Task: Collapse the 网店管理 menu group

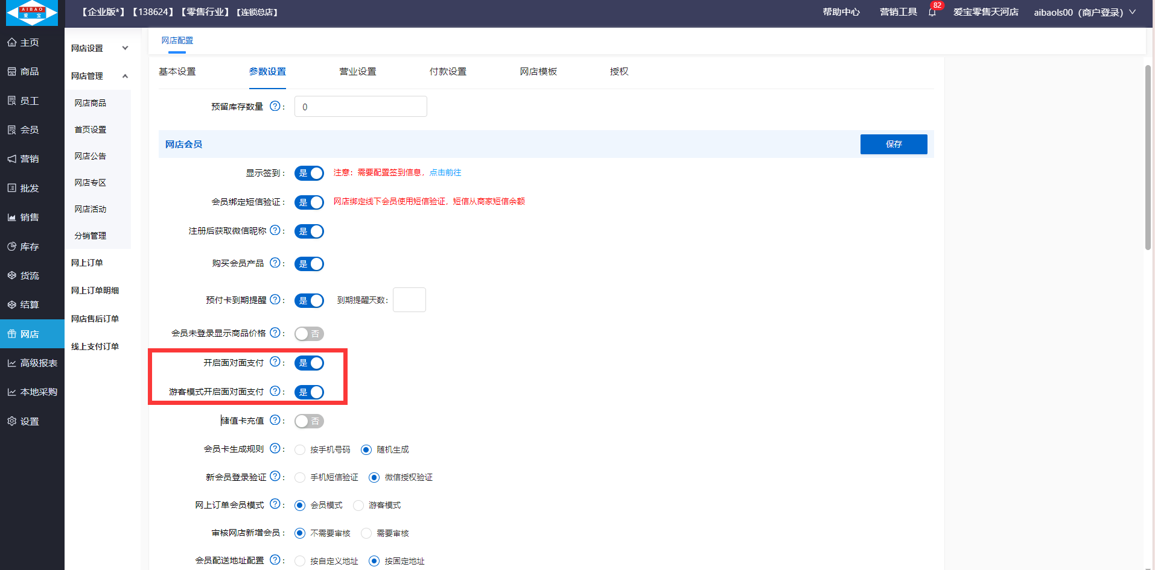Action: click(x=100, y=76)
